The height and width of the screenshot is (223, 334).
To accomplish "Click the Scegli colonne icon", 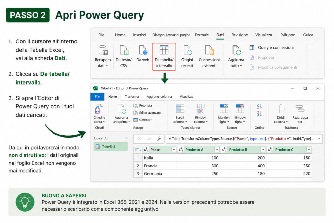I will (180, 109).
